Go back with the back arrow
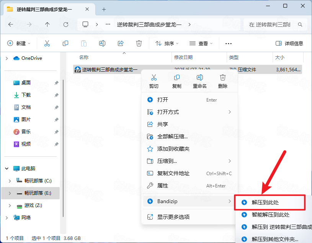312x243 pixels. click(11, 25)
